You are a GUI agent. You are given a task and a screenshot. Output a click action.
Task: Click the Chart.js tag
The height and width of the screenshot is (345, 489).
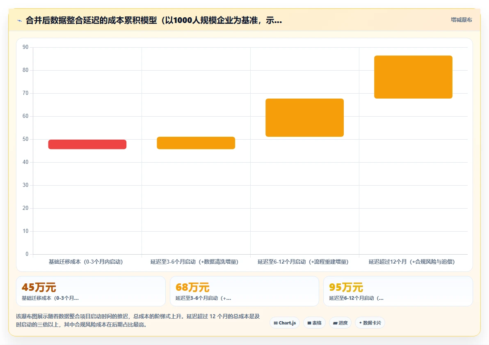point(285,323)
